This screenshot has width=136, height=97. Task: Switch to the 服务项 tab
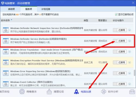pyautogui.click(x=29, y=9)
